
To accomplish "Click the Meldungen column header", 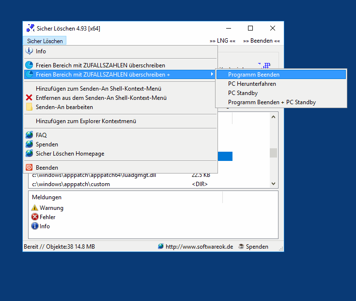I will pos(125,197).
